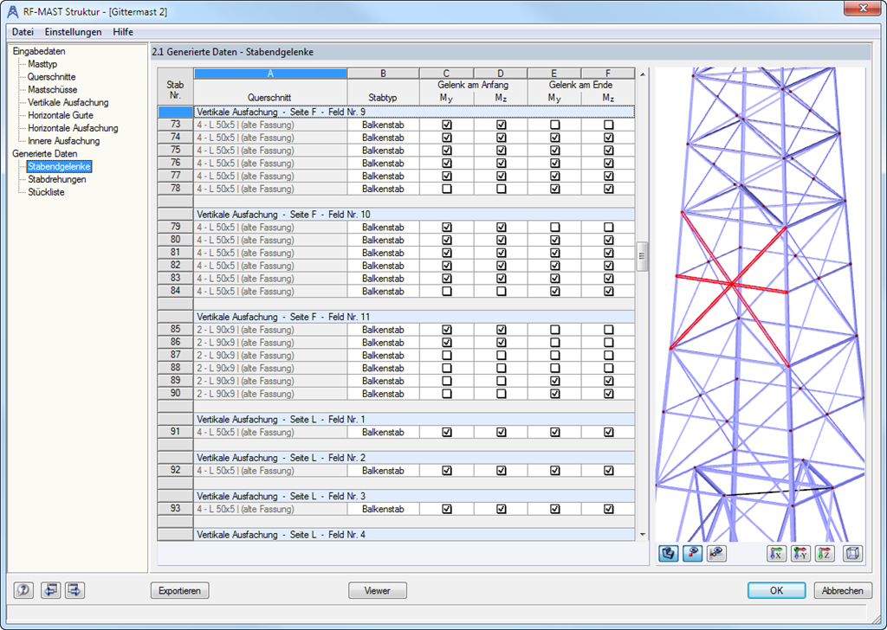Open the Einstellungen menu

click(73, 32)
